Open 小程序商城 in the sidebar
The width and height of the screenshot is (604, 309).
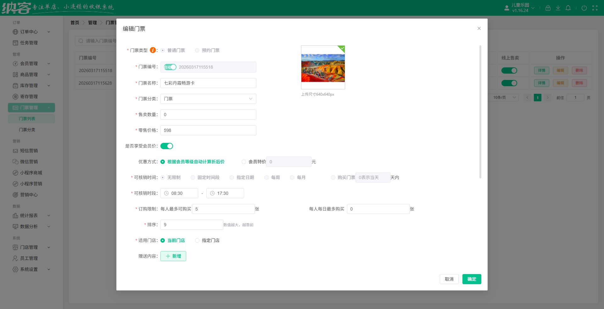click(x=30, y=172)
